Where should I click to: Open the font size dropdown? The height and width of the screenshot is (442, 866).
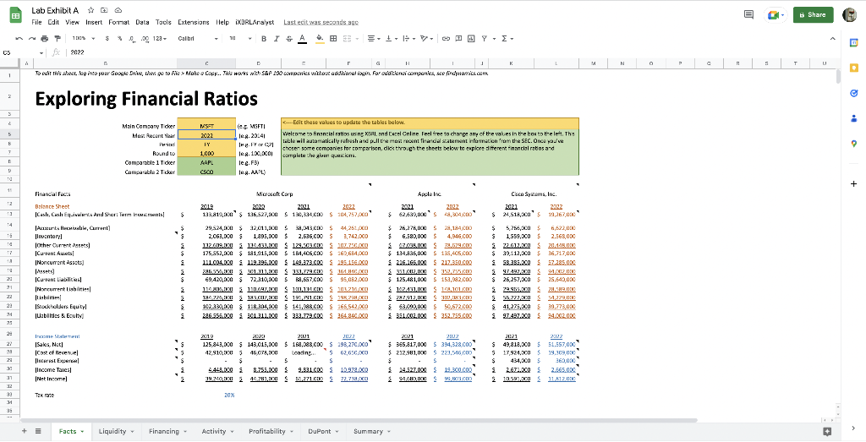pos(240,39)
